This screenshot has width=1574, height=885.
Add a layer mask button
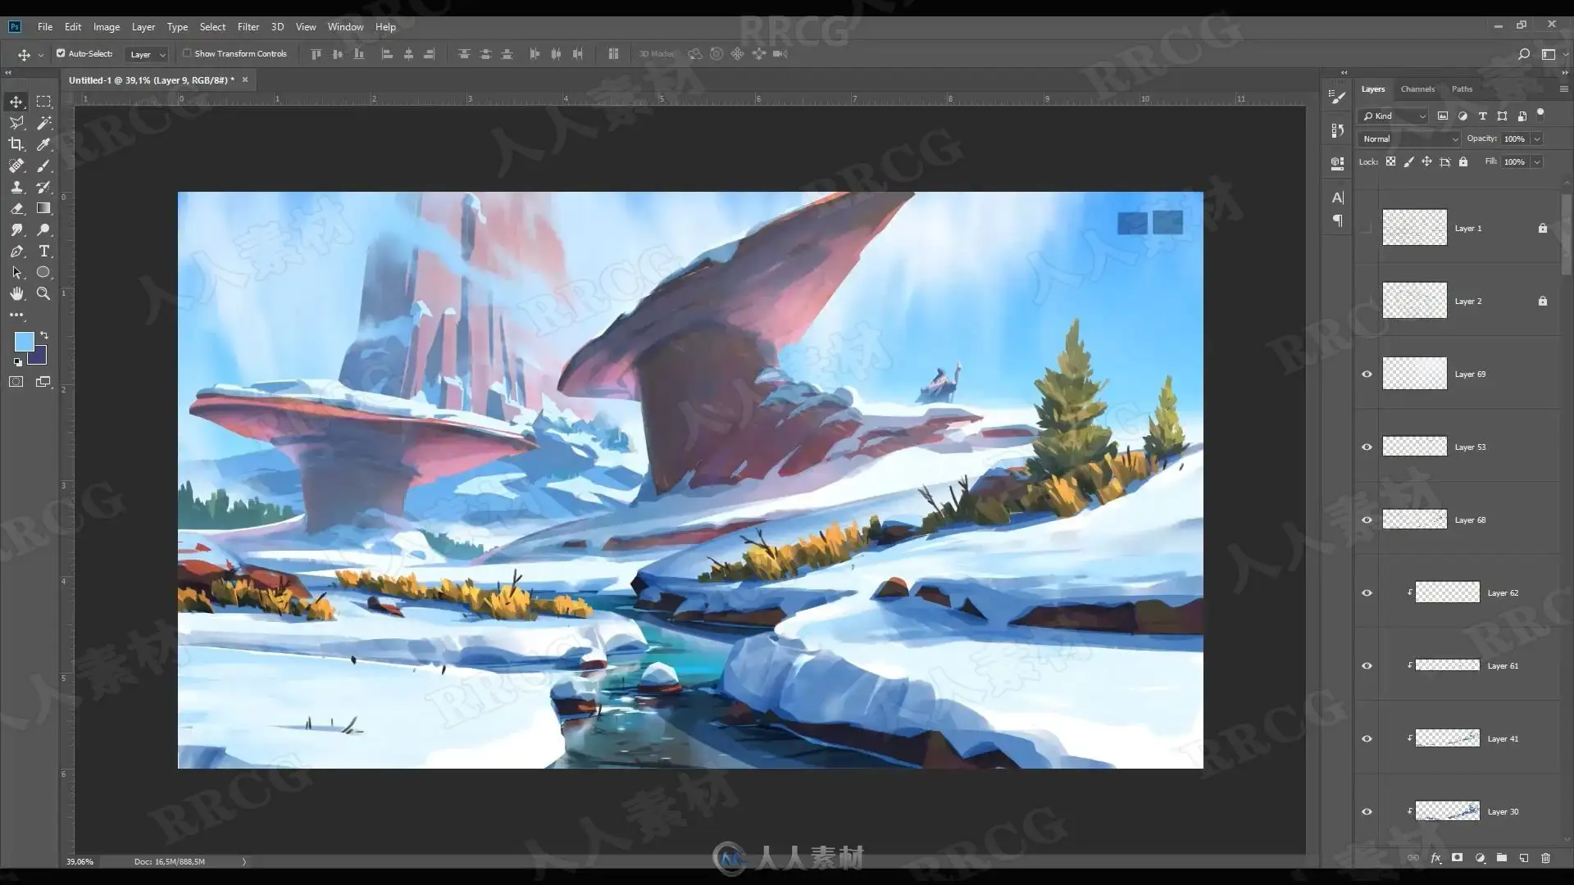click(x=1457, y=858)
